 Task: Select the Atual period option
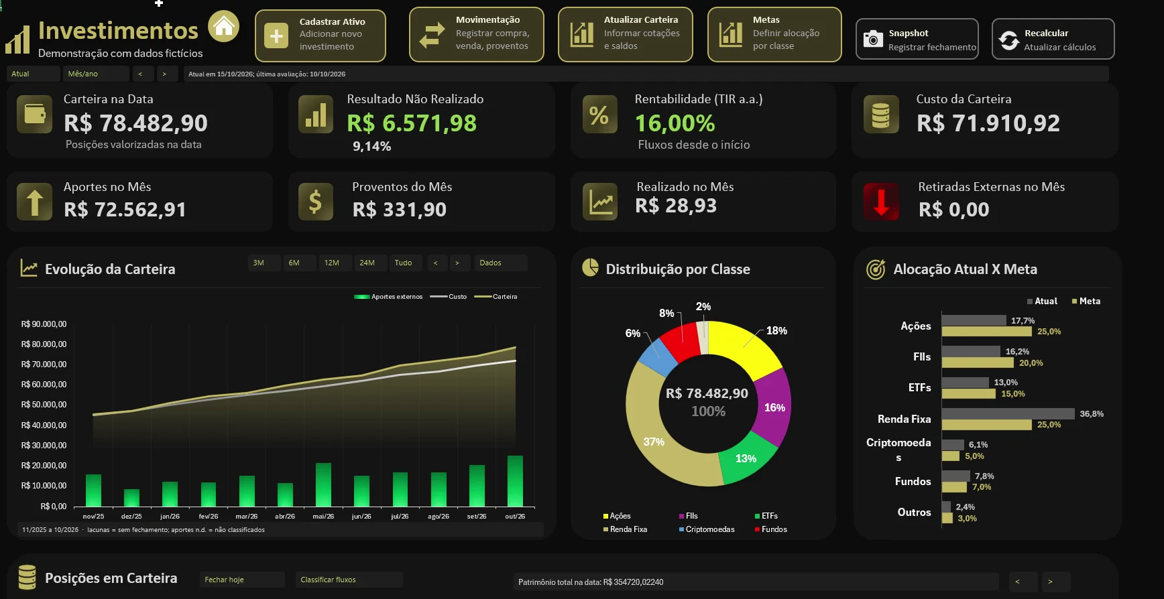point(33,74)
